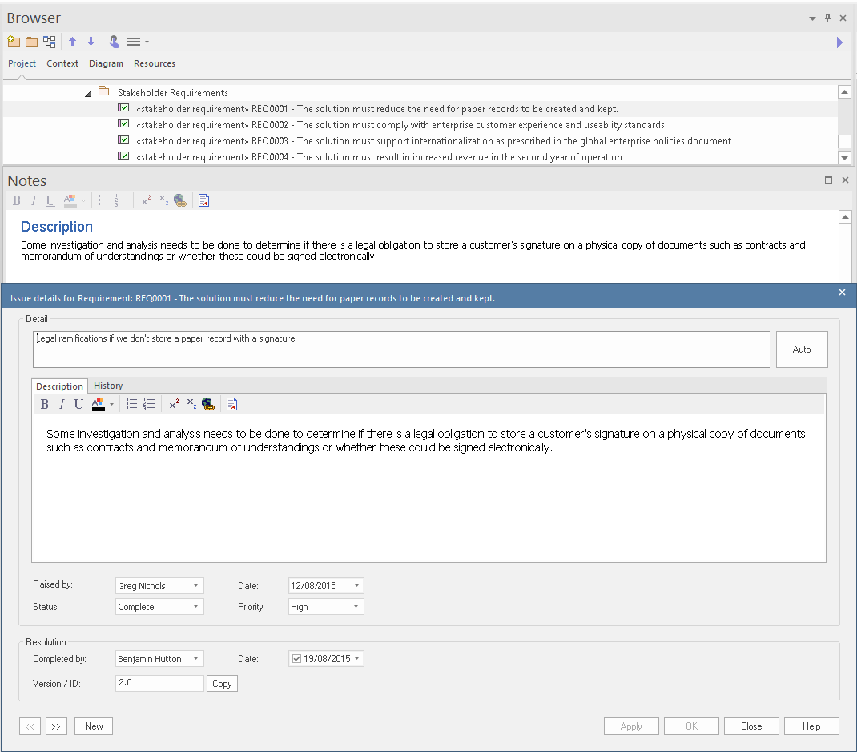Screen dimensions: 857x752
Task: Click font color swatch in issue Description toolbar
Action: [x=99, y=404]
